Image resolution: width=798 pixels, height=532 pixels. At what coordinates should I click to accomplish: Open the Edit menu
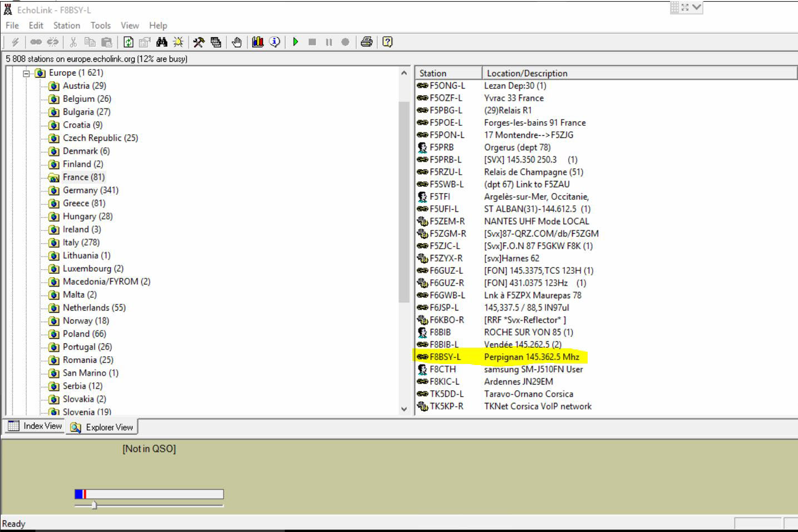coord(36,26)
